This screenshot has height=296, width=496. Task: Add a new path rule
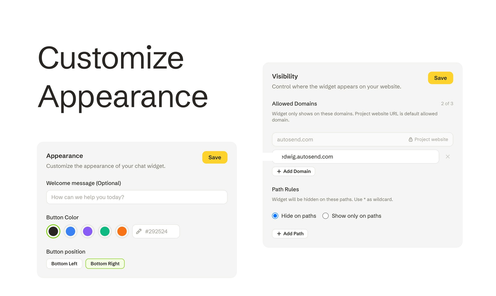click(x=290, y=233)
